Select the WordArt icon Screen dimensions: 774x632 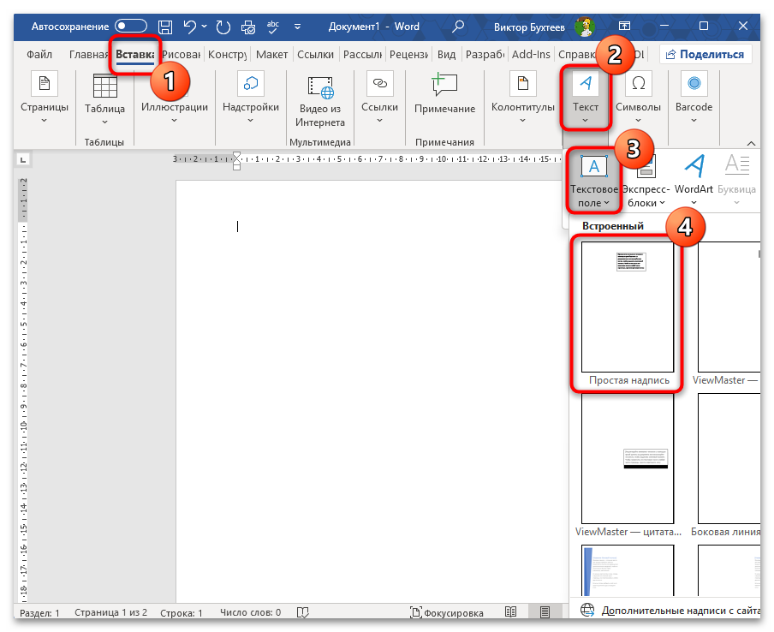point(694,165)
